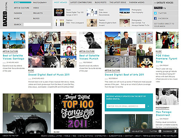Switch to the Latest Contributors tab
The height and width of the screenshot is (138, 181).
click(81, 2)
